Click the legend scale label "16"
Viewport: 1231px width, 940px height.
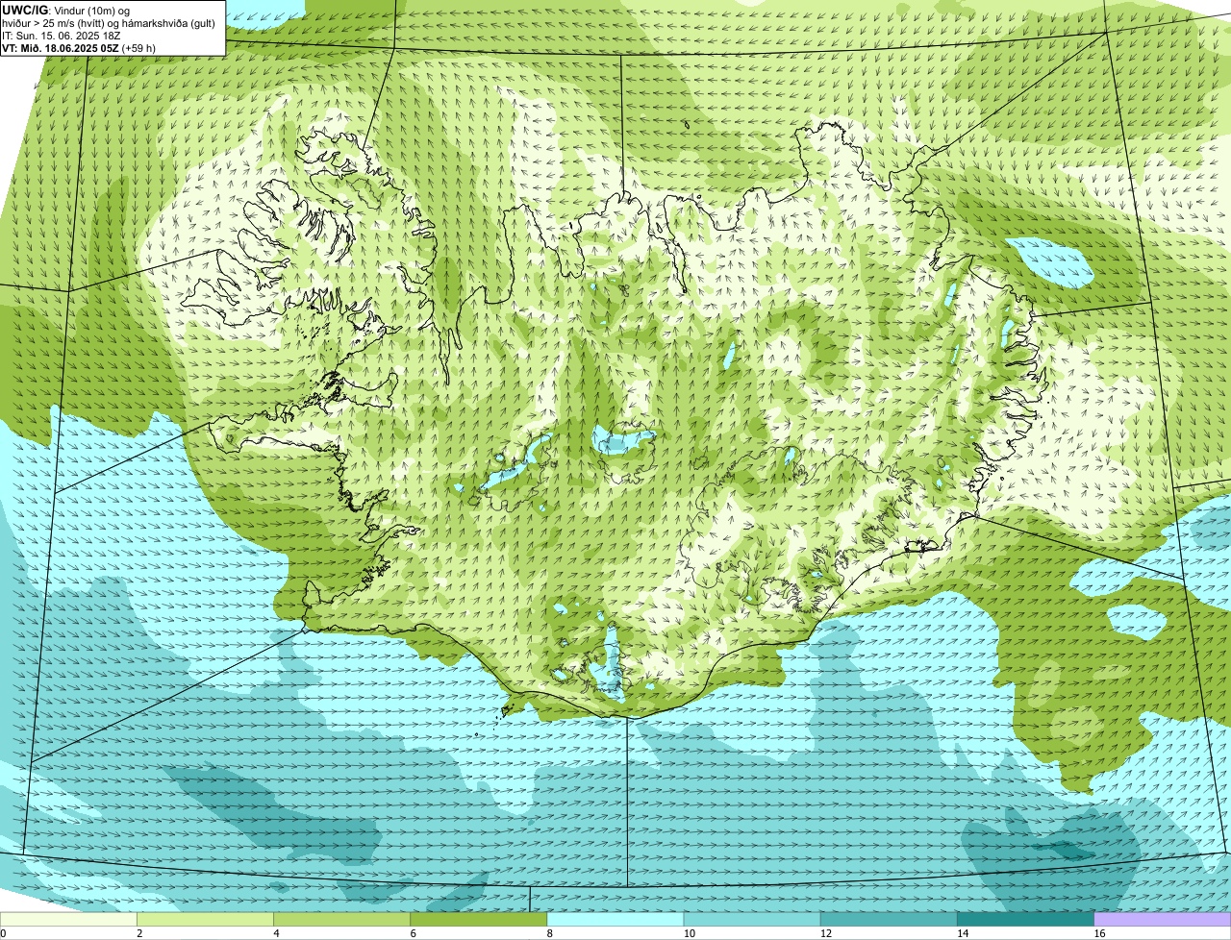coord(1098,933)
